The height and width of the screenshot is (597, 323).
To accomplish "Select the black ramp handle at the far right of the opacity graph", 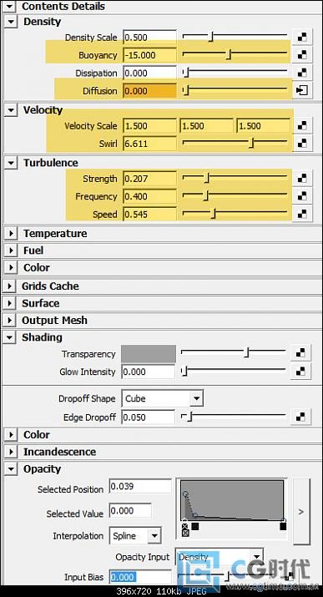I will coord(283,527).
